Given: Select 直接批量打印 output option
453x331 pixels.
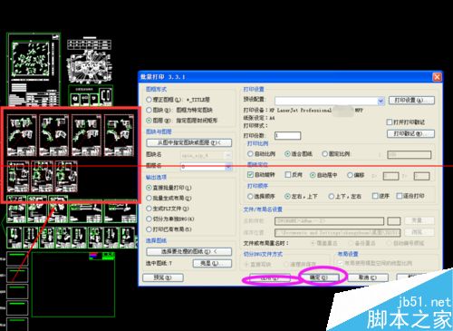Looking at the screenshot, I should [149, 188].
